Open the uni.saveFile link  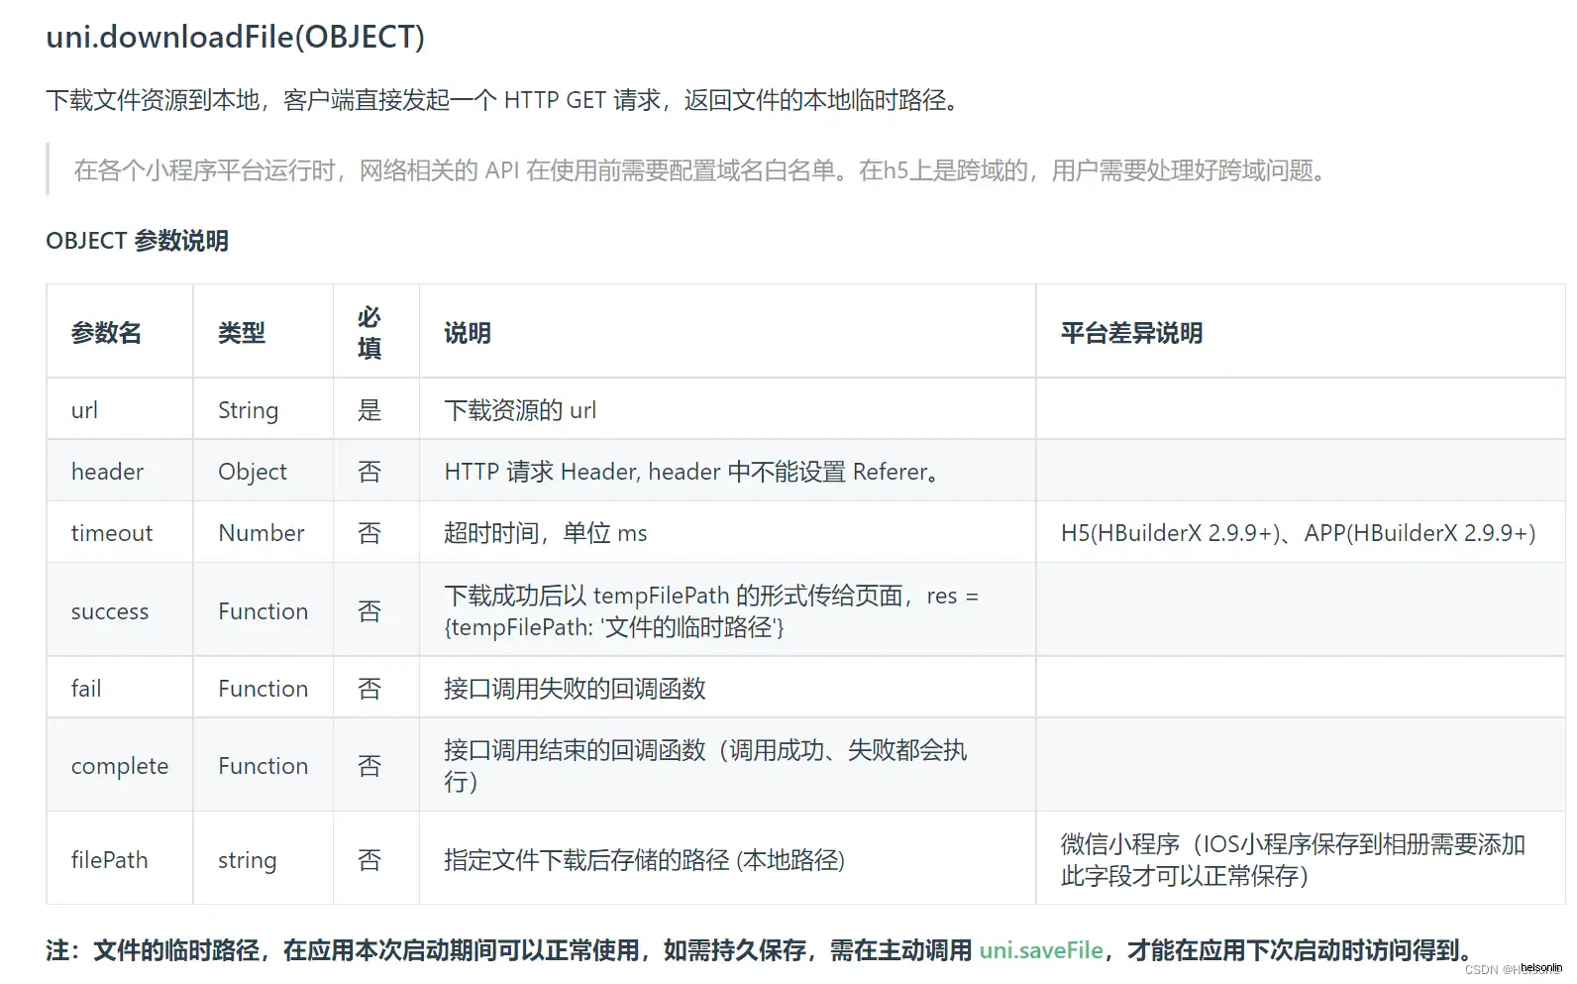[x=1040, y=950]
